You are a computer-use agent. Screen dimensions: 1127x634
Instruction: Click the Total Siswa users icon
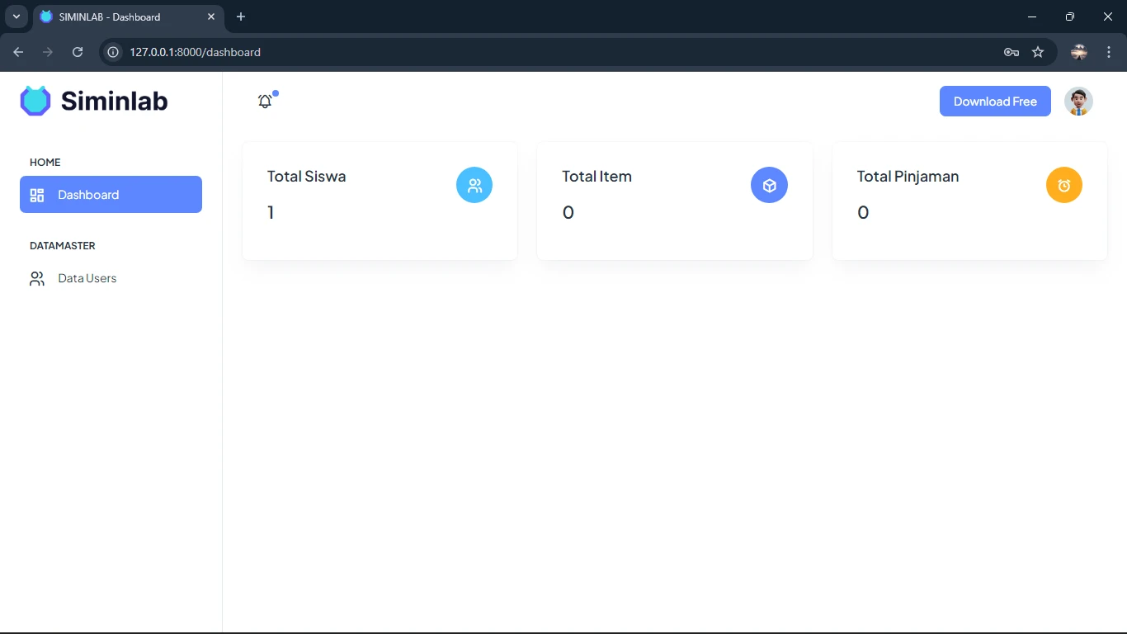click(x=474, y=186)
